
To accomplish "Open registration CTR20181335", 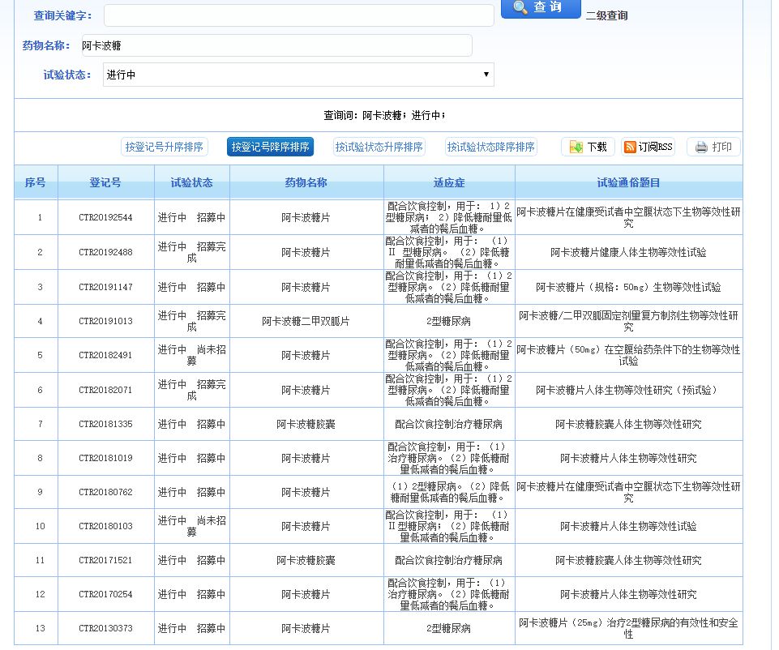I will click(105, 424).
